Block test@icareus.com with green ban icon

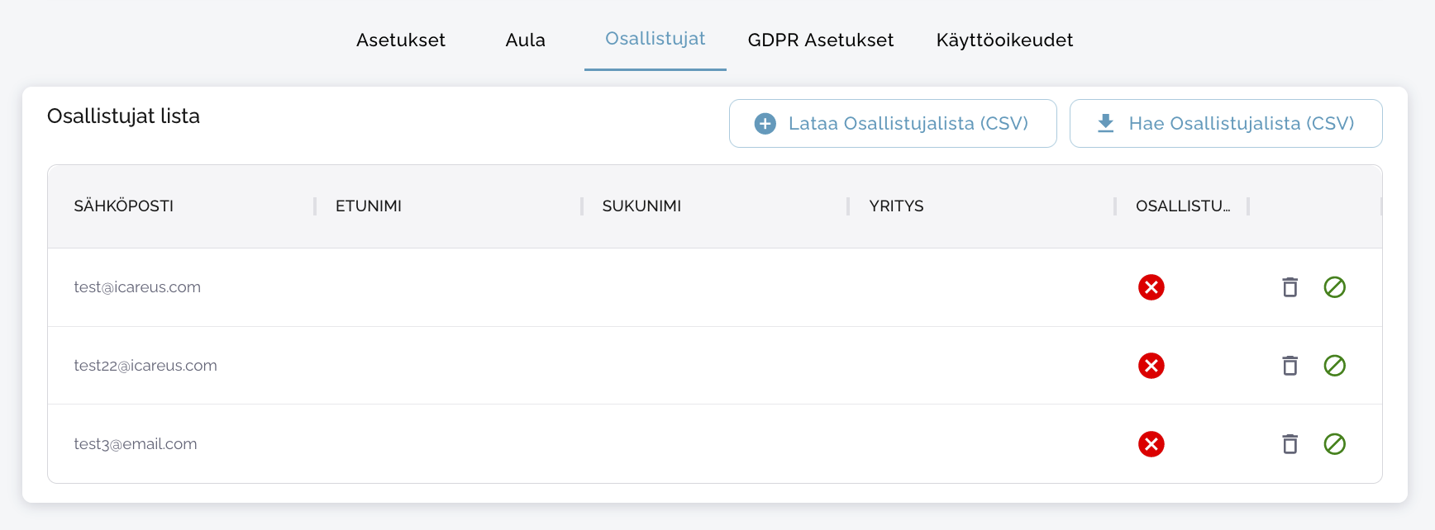(1334, 287)
